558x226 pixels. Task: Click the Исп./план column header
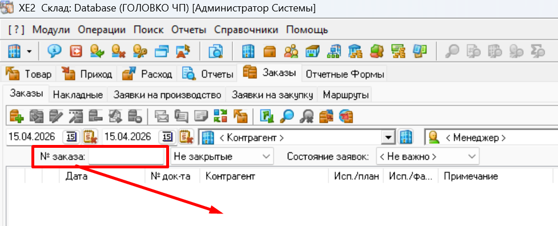pyautogui.click(x=356, y=176)
